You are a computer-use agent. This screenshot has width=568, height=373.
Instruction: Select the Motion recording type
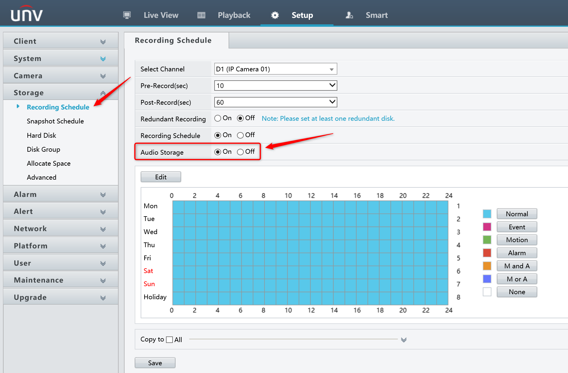click(x=516, y=240)
